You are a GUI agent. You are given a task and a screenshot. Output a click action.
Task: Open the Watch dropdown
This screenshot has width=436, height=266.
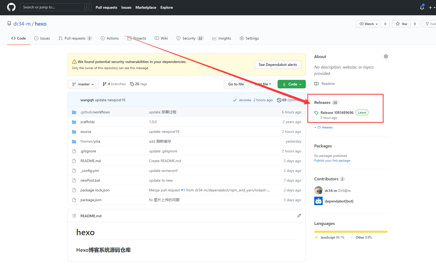tap(369, 24)
